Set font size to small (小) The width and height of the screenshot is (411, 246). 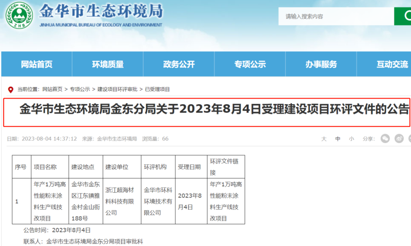pos(351,139)
